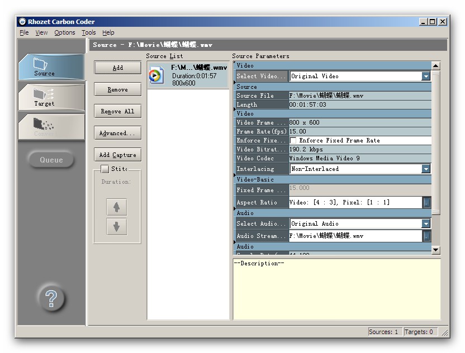Click the round help question mark icon
The height and width of the screenshot is (353, 465).
coord(51,299)
